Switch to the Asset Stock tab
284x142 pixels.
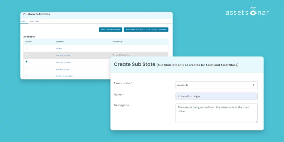pos(35,21)
